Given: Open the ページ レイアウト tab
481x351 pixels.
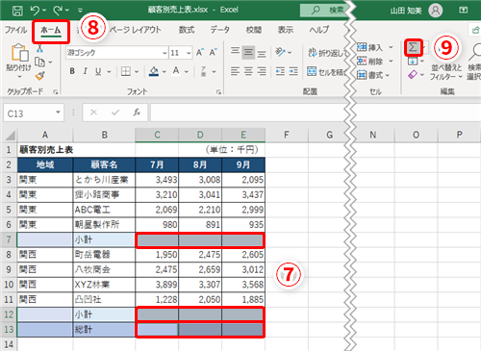Looking at the screenshot, I should [x=136, y=30].
